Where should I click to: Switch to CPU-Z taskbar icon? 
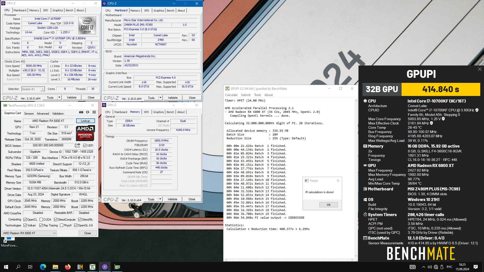click(x=105, y=267)
